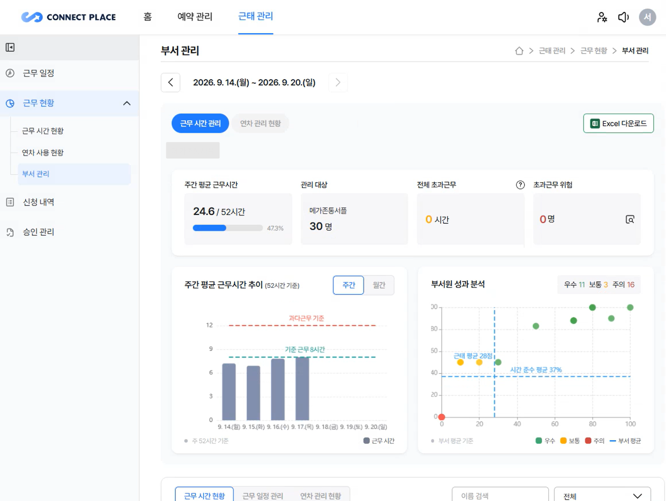This screenshot has width=666, height=501.
Task: Switch to 연차 관리 현황 pill
Action: click(x=260, y=124)
